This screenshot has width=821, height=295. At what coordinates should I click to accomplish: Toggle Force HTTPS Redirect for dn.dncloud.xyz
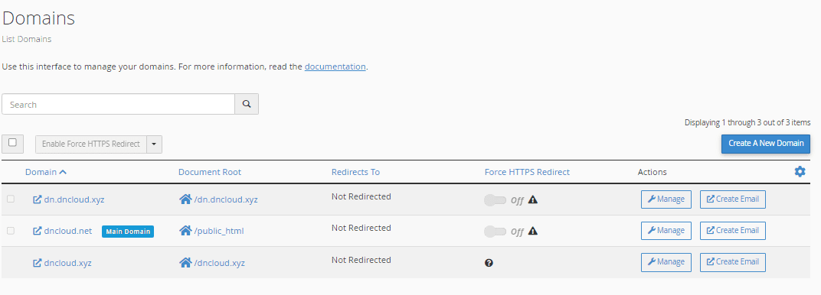pyautogui.click(x=496, y=200)
